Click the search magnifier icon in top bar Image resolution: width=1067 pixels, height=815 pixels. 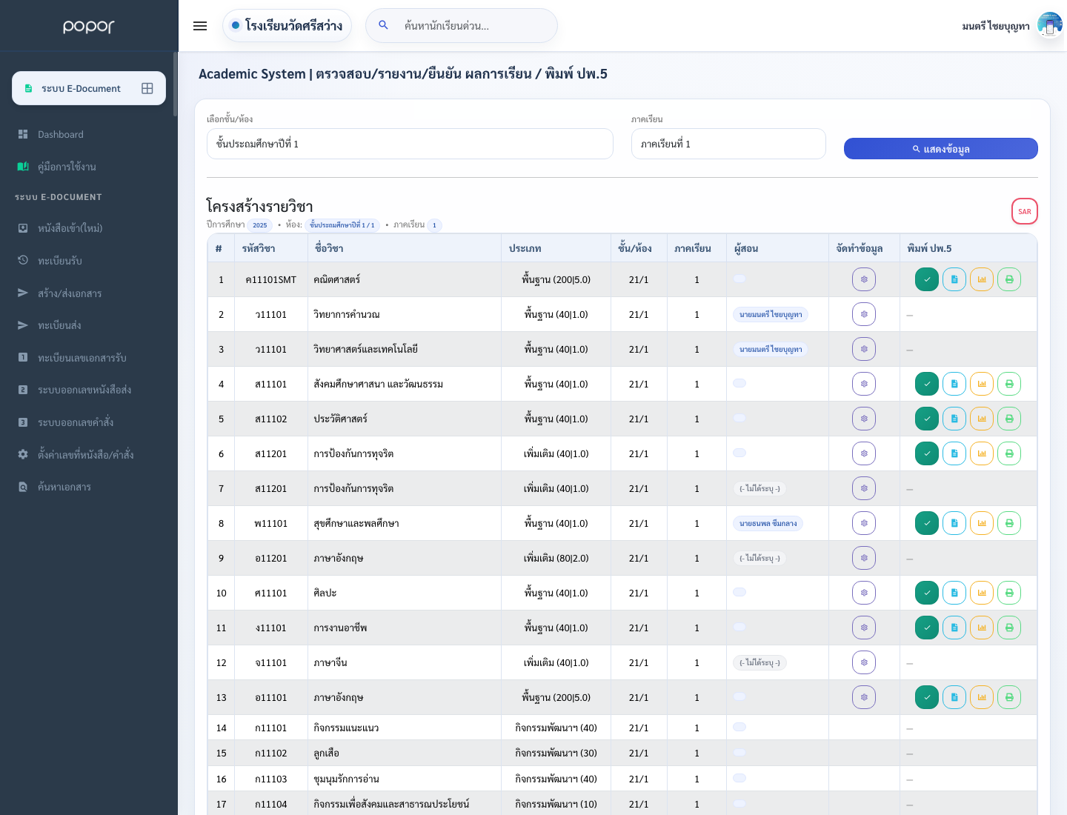point(383,25)
